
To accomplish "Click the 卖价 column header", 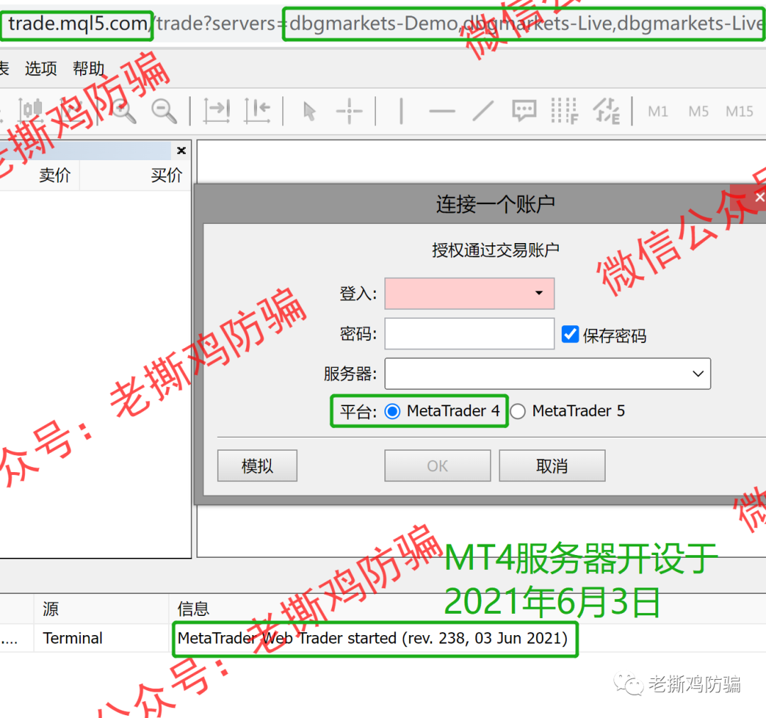I will [55, 175].
